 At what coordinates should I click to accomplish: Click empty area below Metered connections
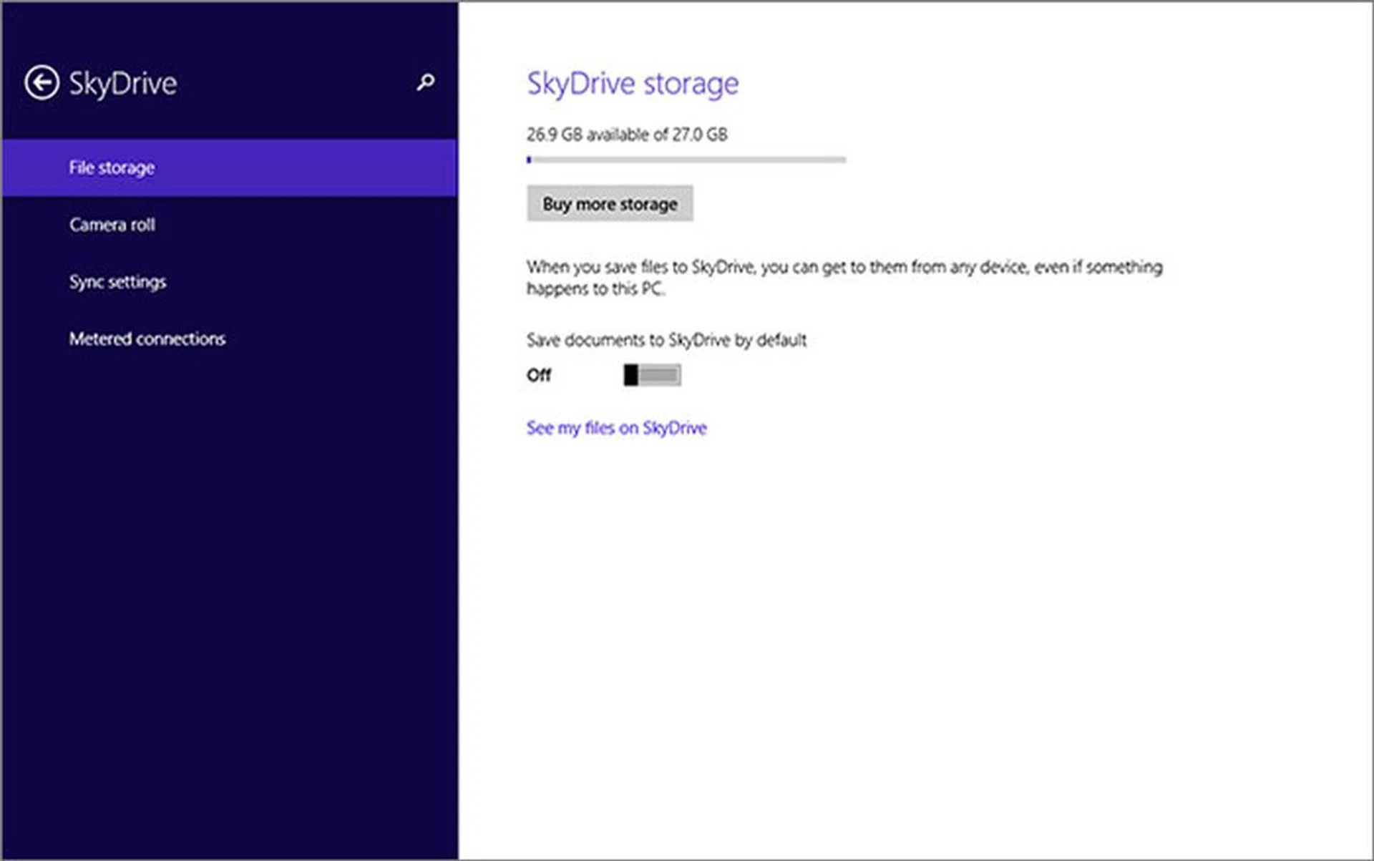click(229, 573)
